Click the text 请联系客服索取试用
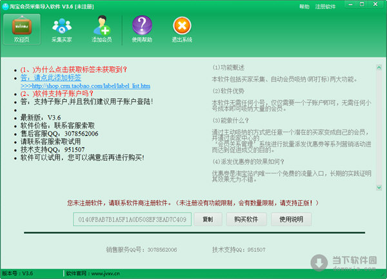The image size is (387, 279). pos(50,142)
